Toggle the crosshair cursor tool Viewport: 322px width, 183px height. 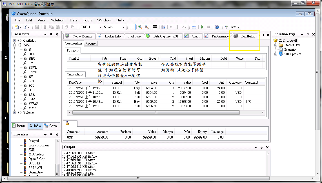[132, 27]
